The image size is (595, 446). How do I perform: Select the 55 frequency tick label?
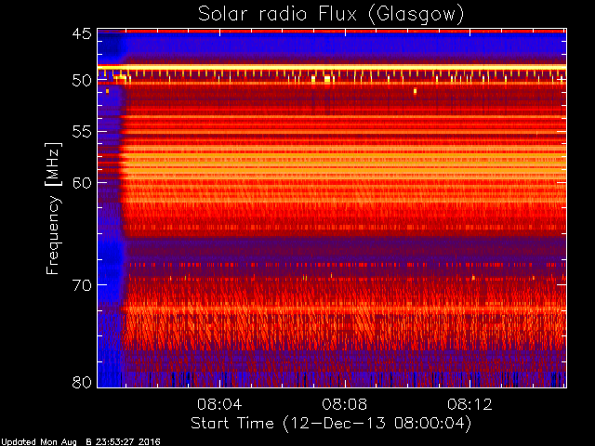pos(83,132)
